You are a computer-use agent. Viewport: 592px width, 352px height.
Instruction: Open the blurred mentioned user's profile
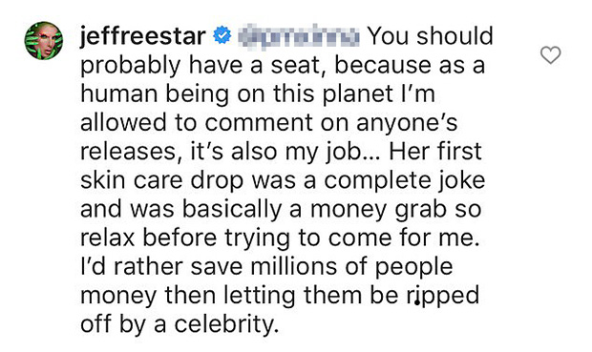(x=299, y=36)
